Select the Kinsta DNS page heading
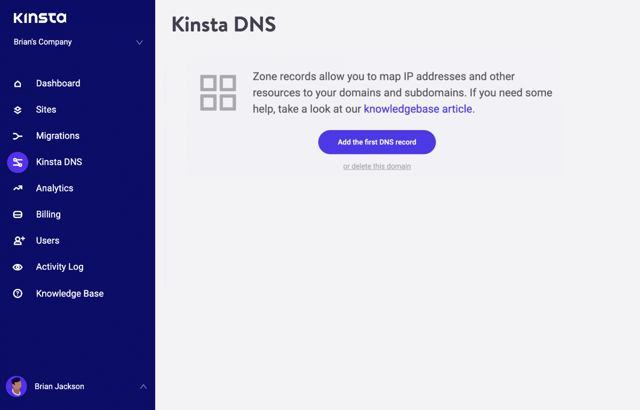The image size is (640, 410). (223, 25)
